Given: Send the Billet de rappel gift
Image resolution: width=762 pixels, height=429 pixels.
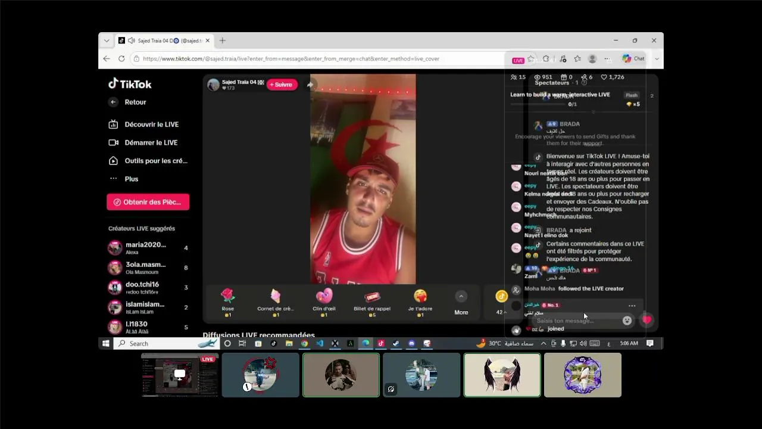Looking at the screenshot, I should click(x=372, y=302).
